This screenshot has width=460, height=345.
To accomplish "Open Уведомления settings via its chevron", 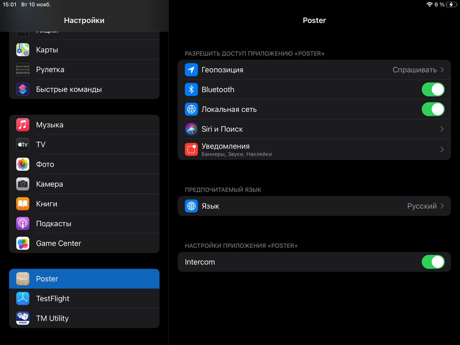I will 442,149.
